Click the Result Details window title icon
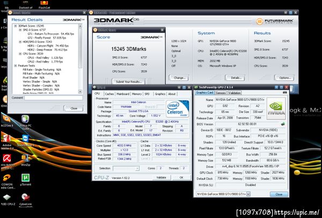The image size is (322, 218). (10, 12)
